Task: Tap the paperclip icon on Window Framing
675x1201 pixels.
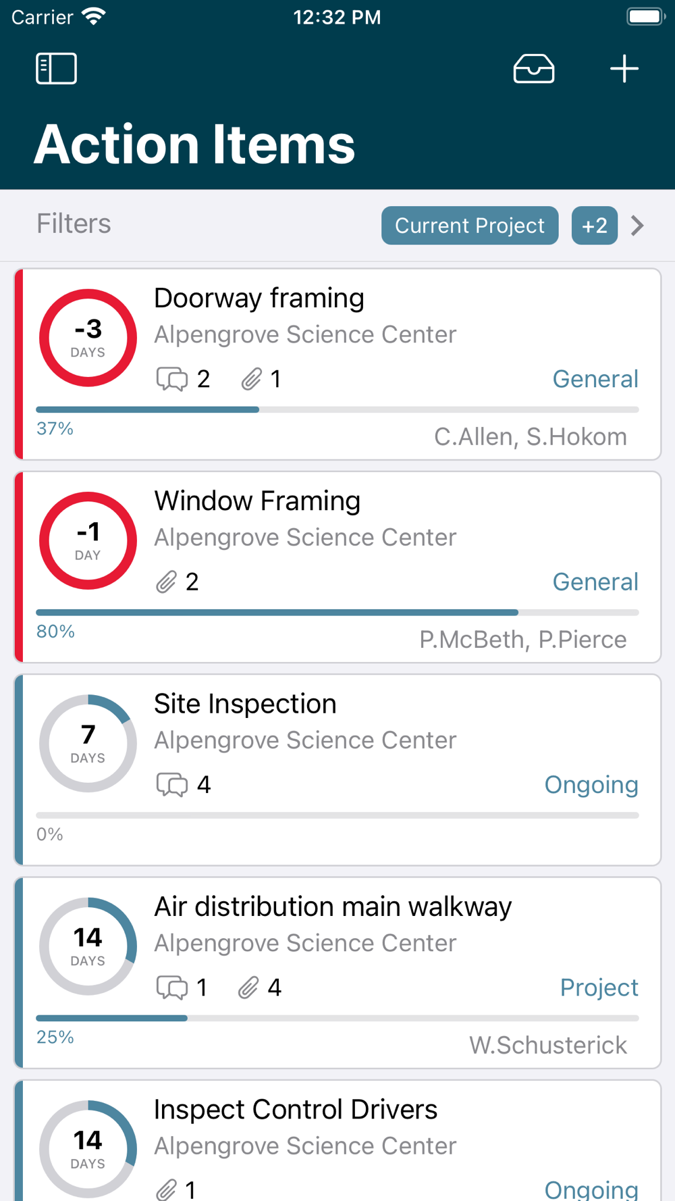Action: click(166, 582)
